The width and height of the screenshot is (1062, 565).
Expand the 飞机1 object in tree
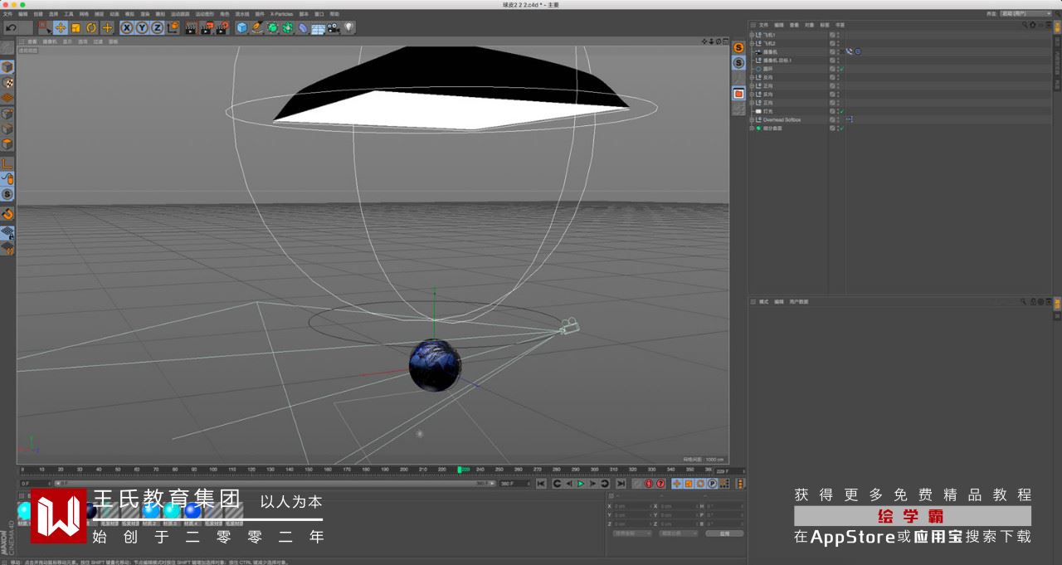(x=752, y=35)
